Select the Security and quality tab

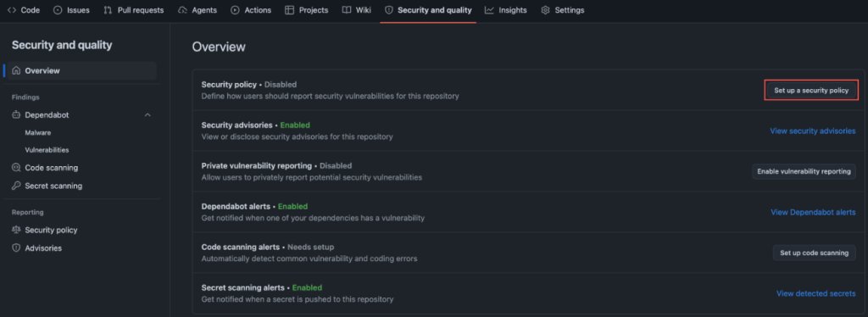[428, 10]
